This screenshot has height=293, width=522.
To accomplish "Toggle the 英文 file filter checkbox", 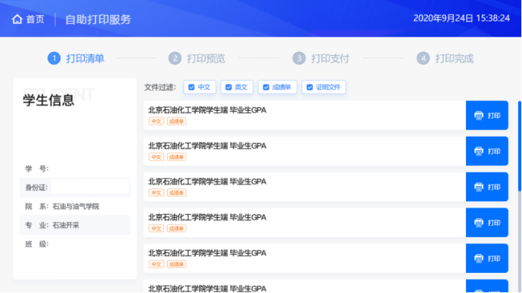I will click(x=228, y=87).
